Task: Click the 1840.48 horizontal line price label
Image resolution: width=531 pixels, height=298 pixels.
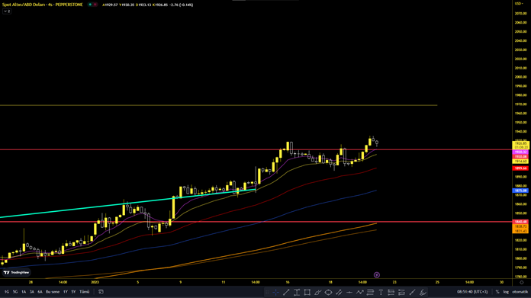Action: click(x=521, y=222)
